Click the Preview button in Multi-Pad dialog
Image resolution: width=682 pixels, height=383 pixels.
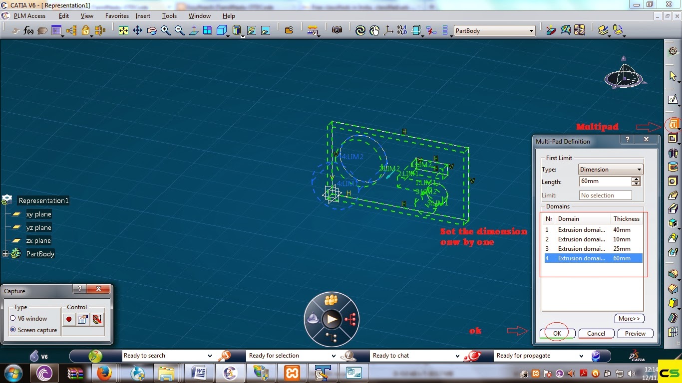tap(635, 333)
